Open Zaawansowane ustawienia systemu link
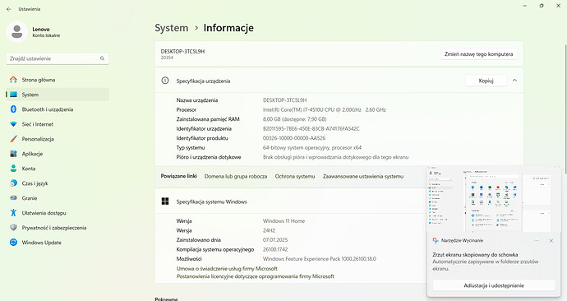 coord(363,177)
